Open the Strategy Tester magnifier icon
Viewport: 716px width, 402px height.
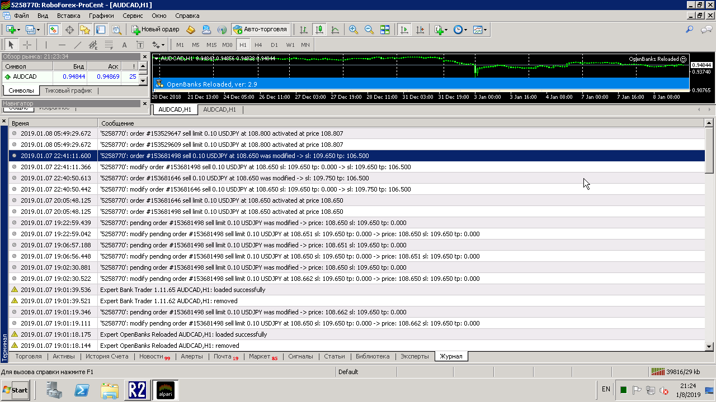[x=116, y=30]
